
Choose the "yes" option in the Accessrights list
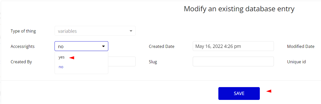coord(61,57)
